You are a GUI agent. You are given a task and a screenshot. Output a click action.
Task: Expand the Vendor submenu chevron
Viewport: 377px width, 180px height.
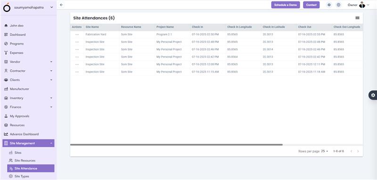coord(51,62)
